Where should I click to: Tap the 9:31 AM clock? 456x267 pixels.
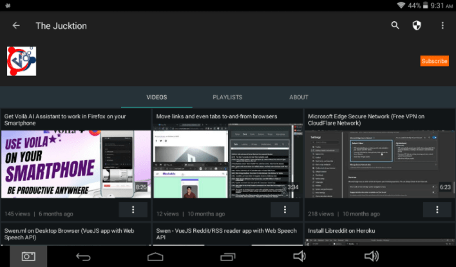(441, 6)
